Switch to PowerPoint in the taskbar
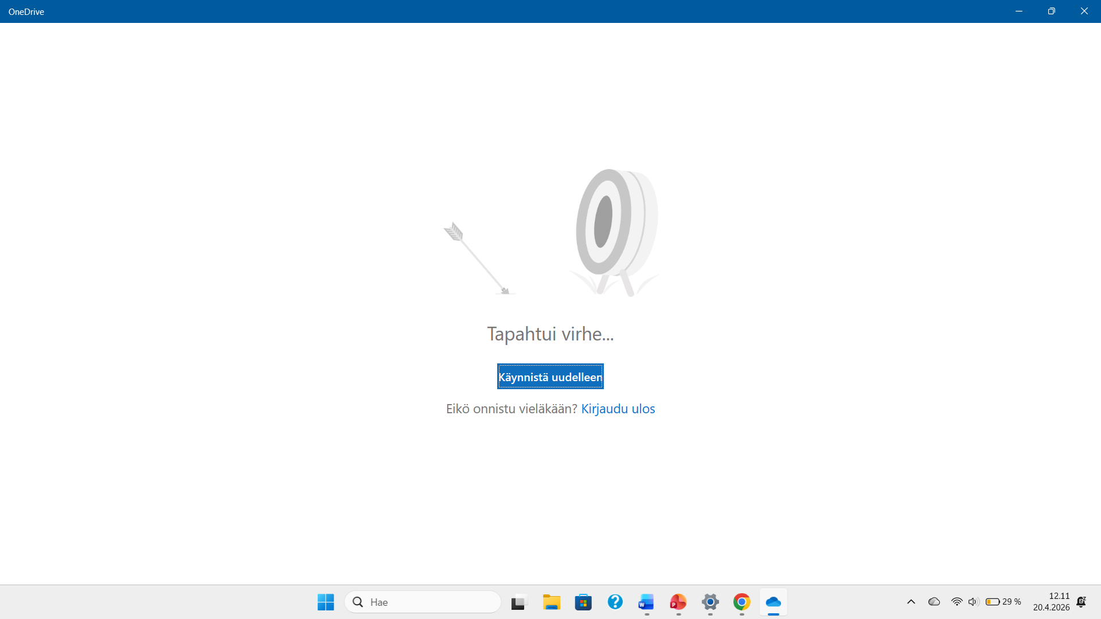 [x=678, y=602]
